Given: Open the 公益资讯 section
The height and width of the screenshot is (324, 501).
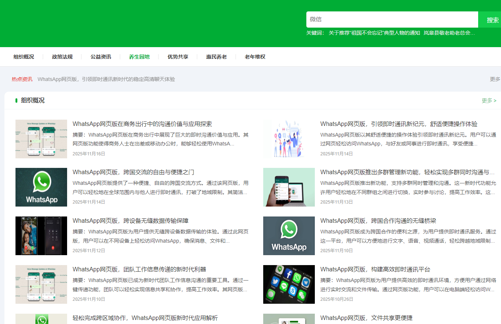Looking at the screenshot, I should [101, 57].
